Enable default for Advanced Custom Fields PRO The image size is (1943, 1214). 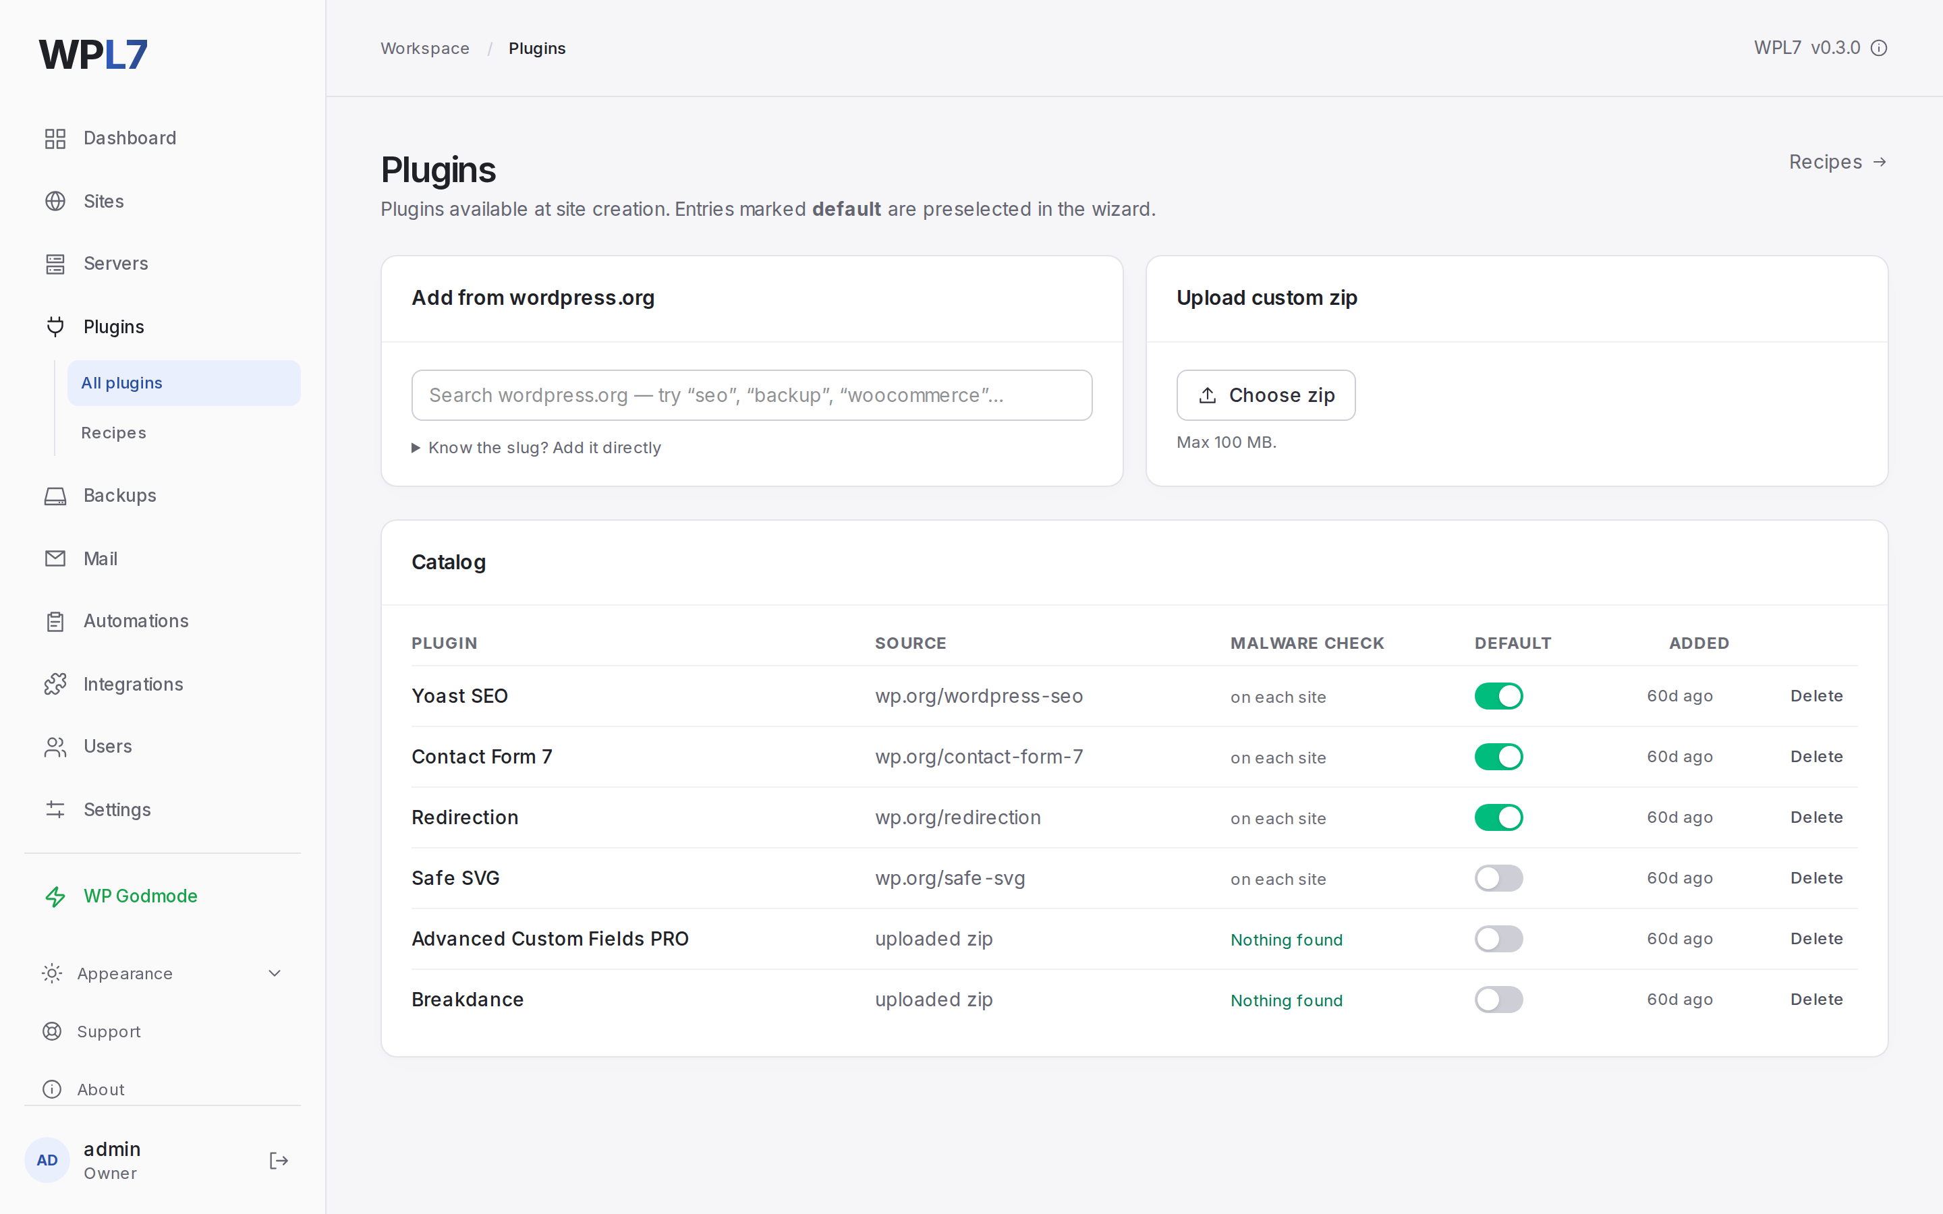point(1498,939)
